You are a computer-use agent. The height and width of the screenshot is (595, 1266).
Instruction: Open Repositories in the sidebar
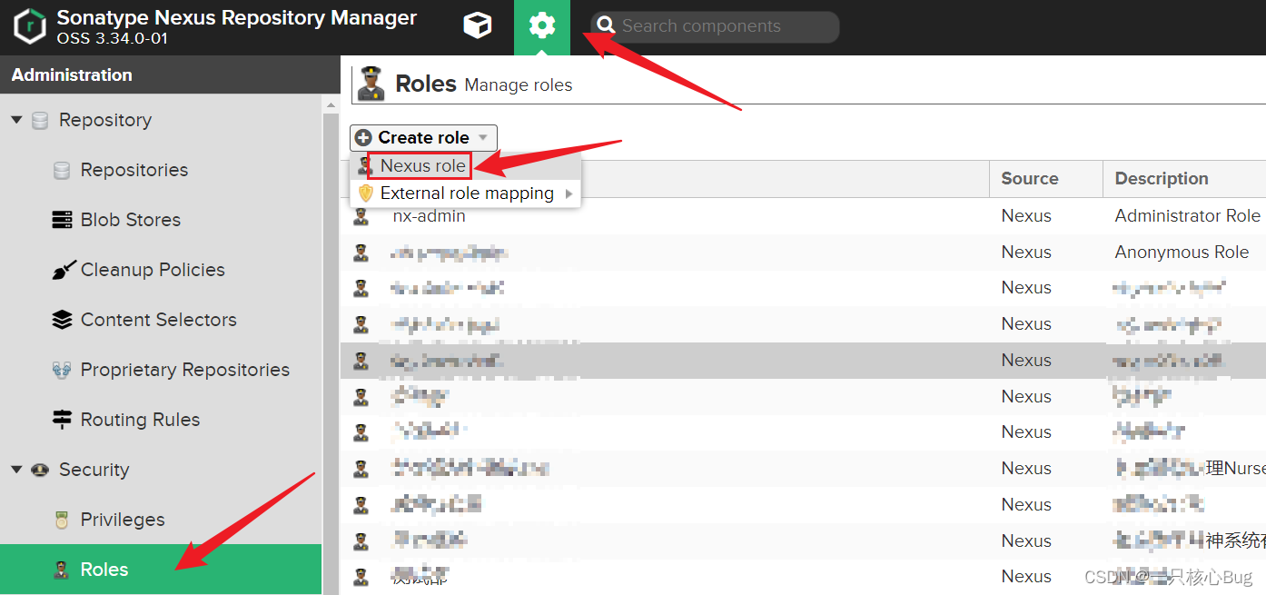click(134, 170)
